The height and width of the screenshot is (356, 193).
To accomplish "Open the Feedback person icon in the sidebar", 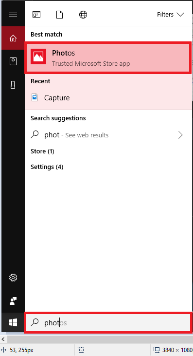I will (x=13, y=301).
